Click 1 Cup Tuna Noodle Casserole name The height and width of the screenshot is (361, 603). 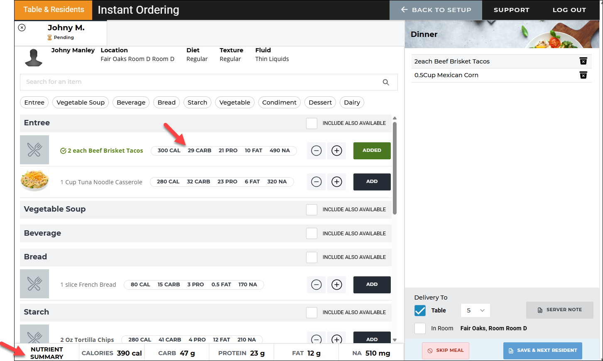pos(101,182)
